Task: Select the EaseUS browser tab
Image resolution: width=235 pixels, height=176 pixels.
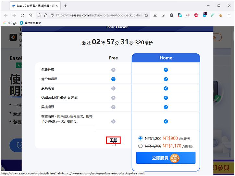Action: click(35, 6)
